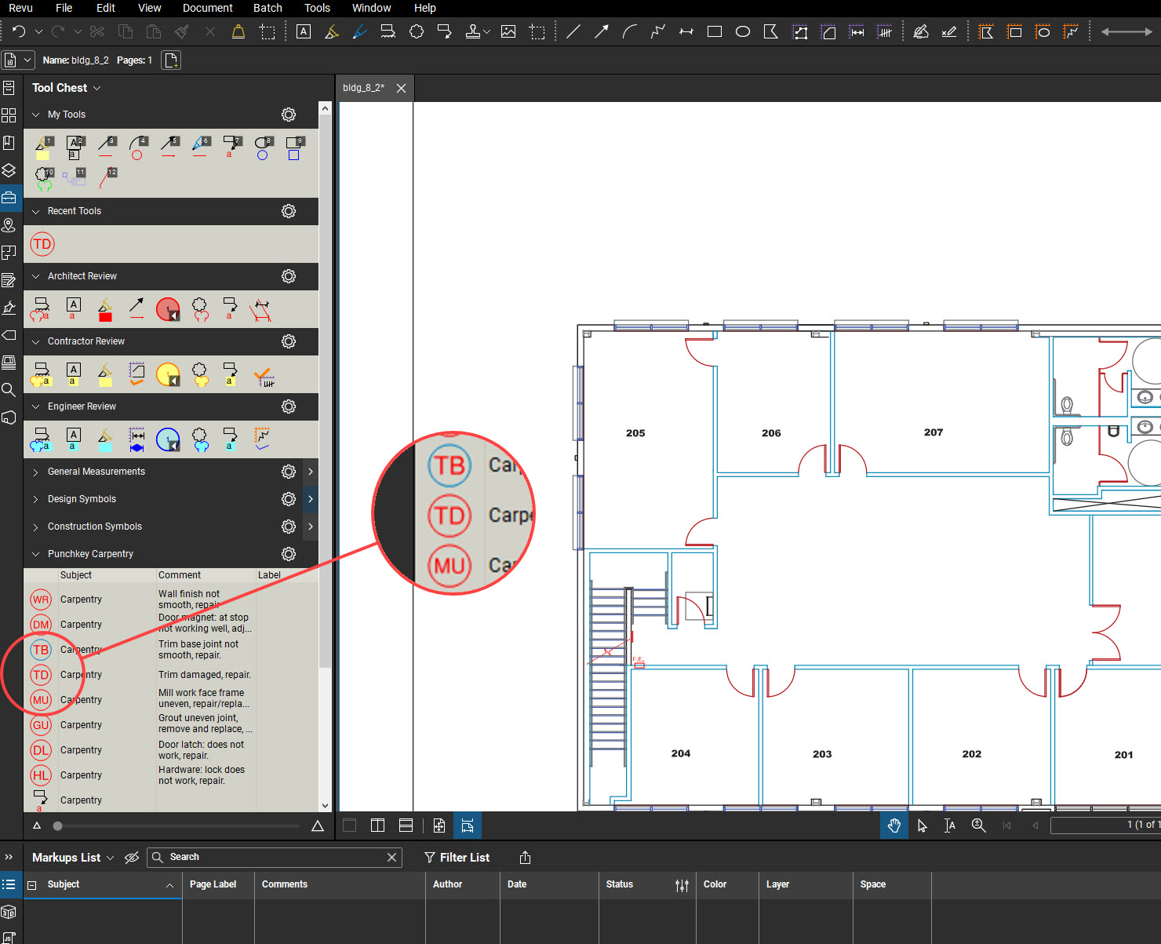Screen dimensions: 1161x944
Task: Select the Highlight tool in top toolbar
Action: (x=332, y=32)
